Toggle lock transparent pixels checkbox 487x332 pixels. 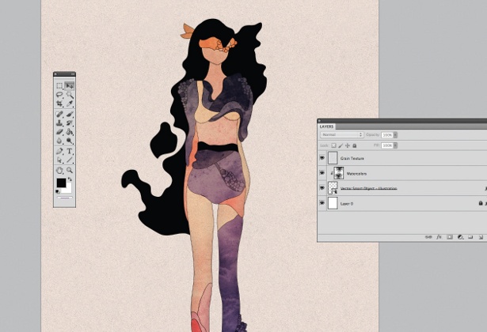click(x=333, y=145)
